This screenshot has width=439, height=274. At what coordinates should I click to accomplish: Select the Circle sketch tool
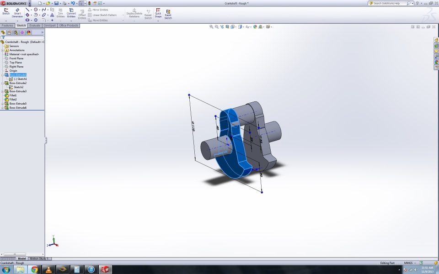(x=36, y=10)
